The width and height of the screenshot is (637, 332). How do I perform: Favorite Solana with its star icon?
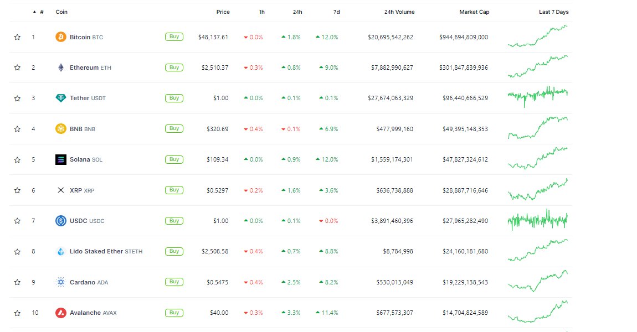[17, 159]
